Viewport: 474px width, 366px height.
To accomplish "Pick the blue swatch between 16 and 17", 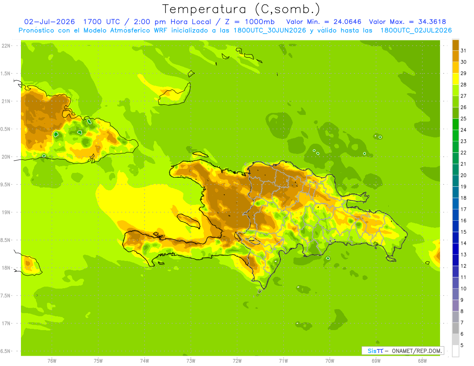I will [x=455, y=215].
